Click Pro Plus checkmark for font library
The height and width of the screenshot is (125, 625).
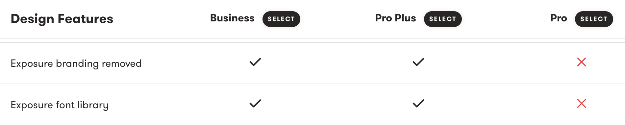[x=418, y=104]
